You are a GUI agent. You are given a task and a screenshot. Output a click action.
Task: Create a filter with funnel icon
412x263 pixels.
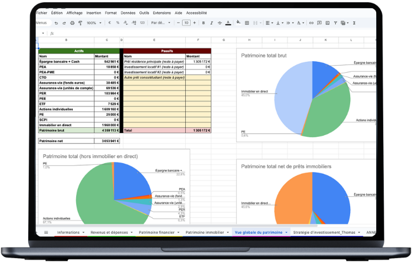click(335, 23)
